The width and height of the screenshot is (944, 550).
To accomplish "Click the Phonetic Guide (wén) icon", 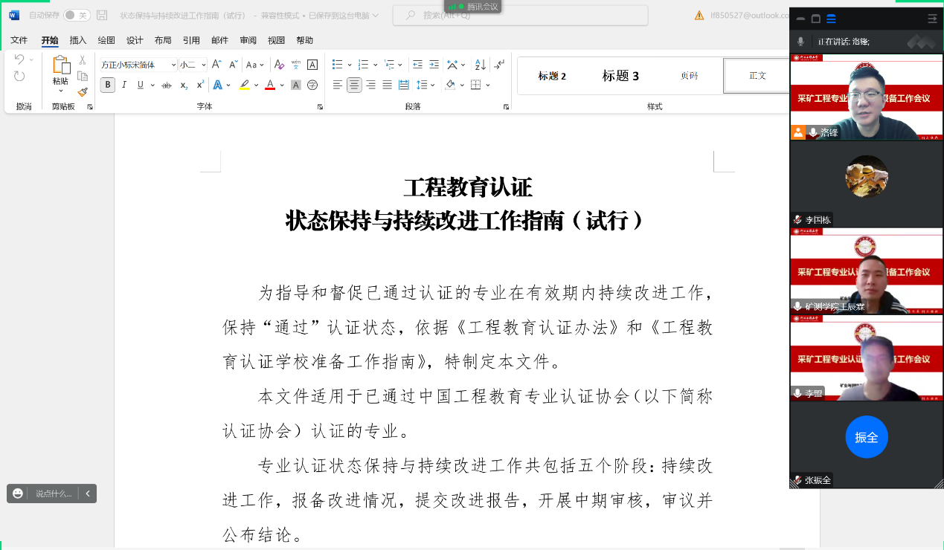I will (295, 65).
